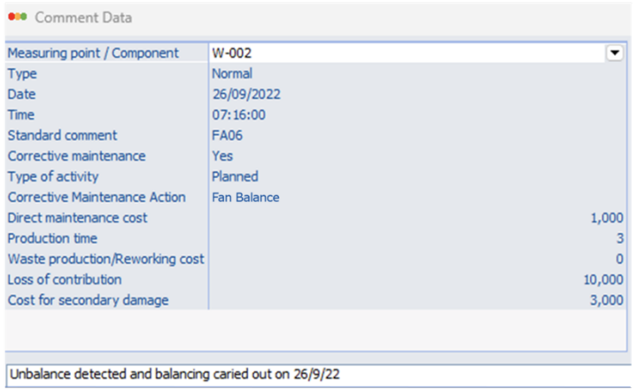Select the Loss of contribution value 10,000

pyautogui.click(x=602, y=279)
